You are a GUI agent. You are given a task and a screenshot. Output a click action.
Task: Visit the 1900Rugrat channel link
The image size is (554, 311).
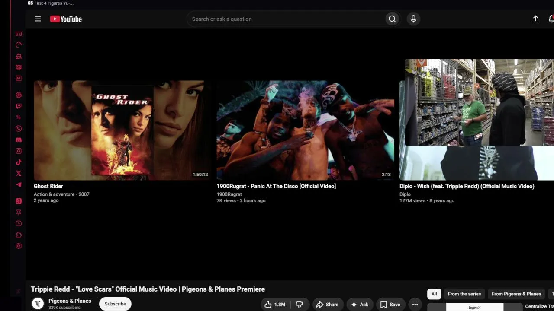point(229,194)
